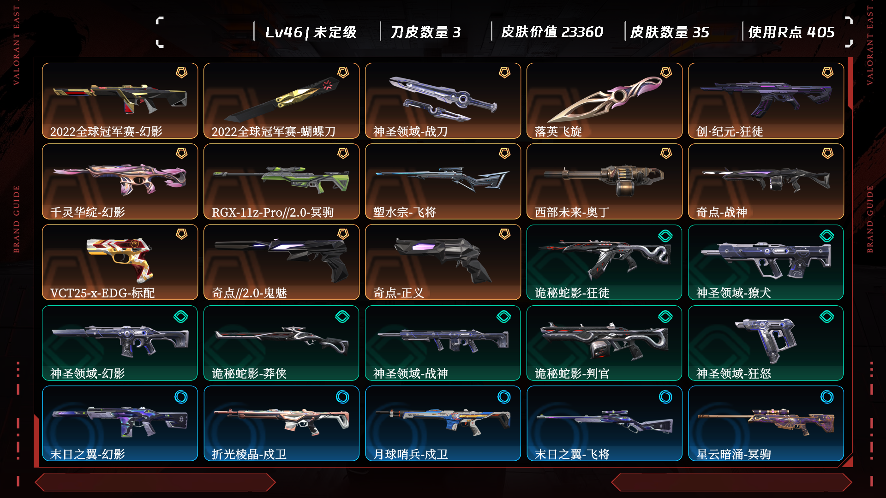Click teal tier icon on 诡秘蛇影-狂徒 card

[x=665, y=236]
